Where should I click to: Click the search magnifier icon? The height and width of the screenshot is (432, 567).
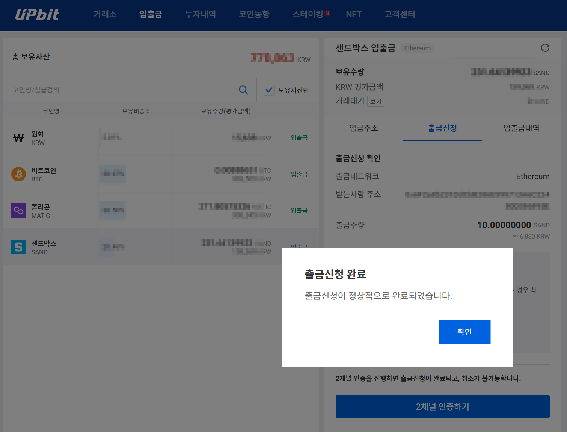[243, 90]
